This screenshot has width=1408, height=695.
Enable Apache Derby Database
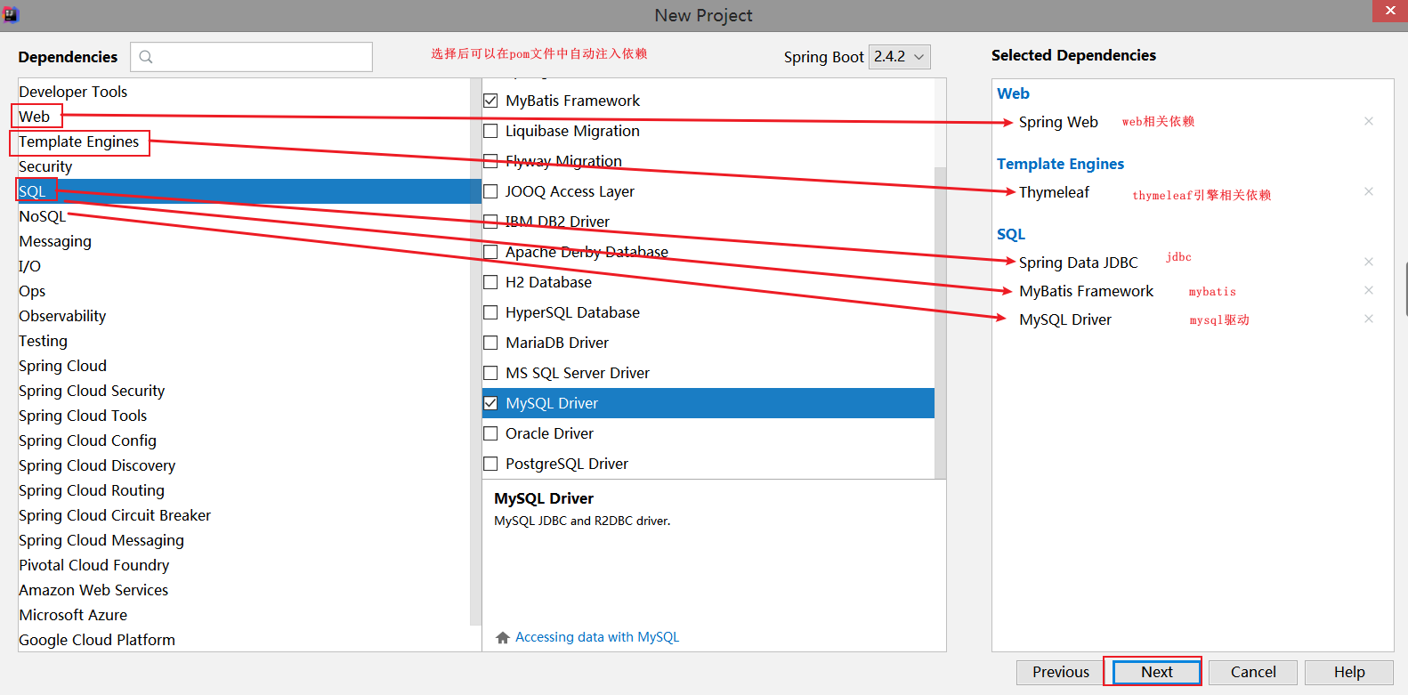pos(490,252)
